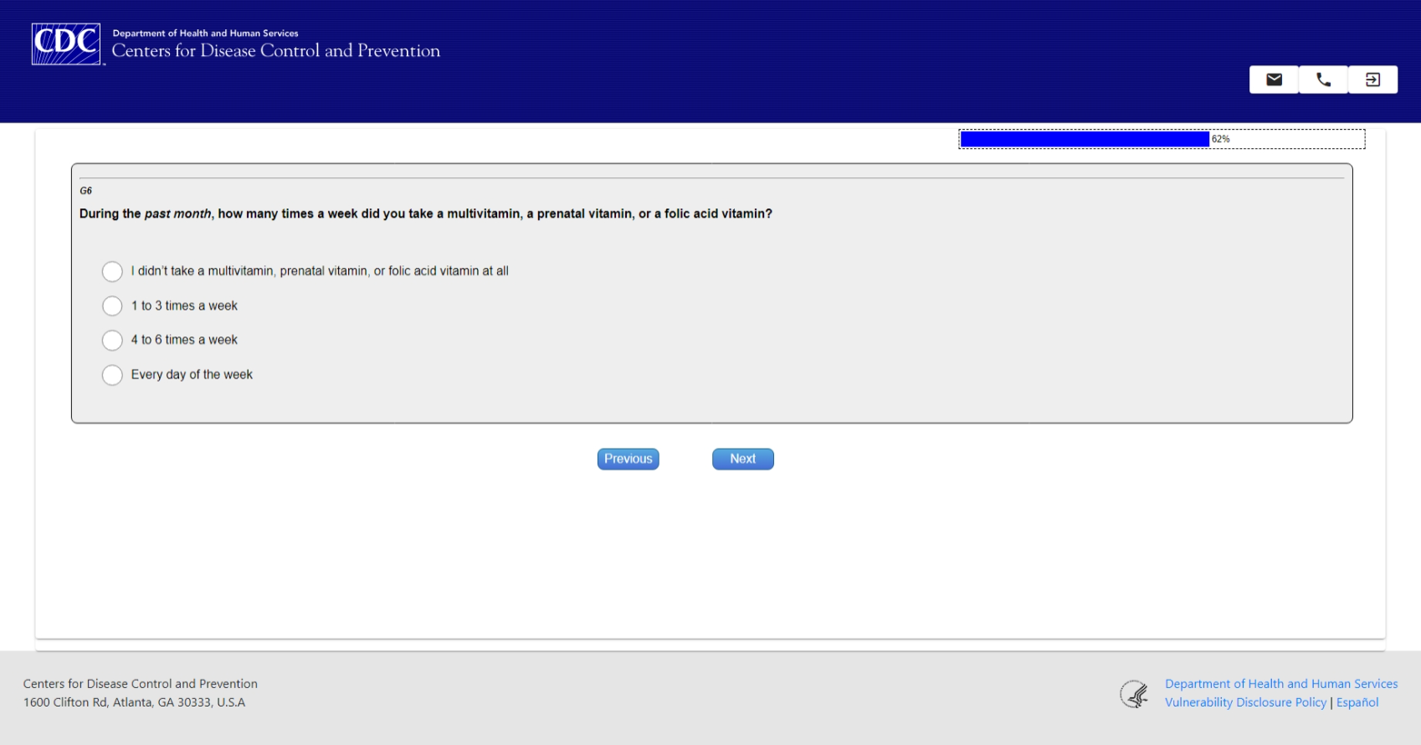Click the phone contact icon
This screenshot has width=1421, height=745.
click(1323, 80)
